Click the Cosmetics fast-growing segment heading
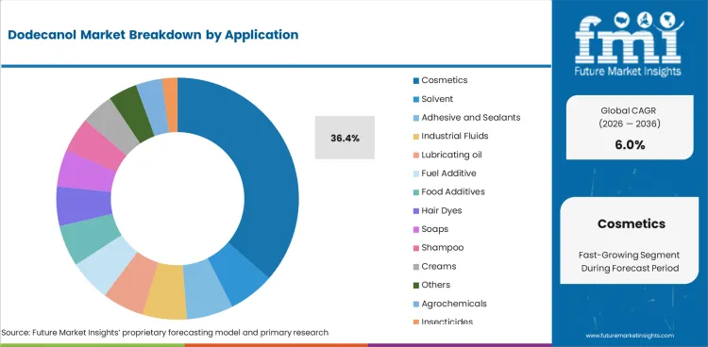Image resolution: width=708 pixels, height=347 pixels. [x=632, y=223]
